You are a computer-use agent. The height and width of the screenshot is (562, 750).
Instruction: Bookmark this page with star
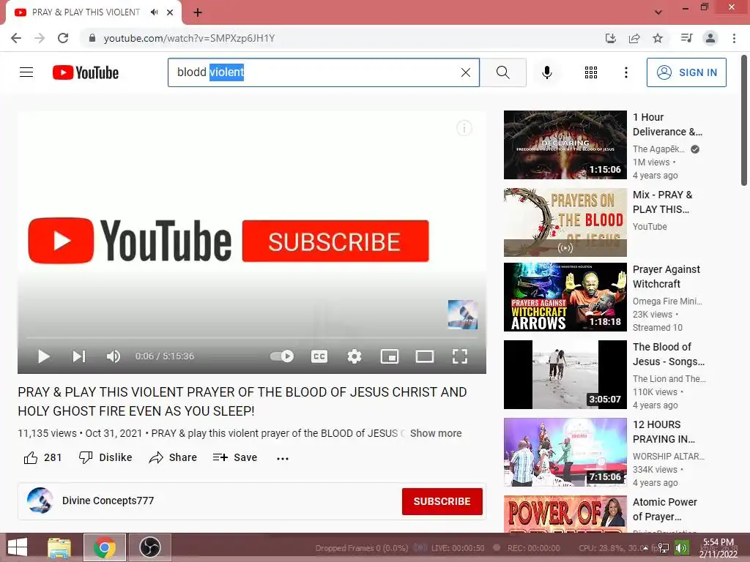pyautogui.click(x=658, y=38)
